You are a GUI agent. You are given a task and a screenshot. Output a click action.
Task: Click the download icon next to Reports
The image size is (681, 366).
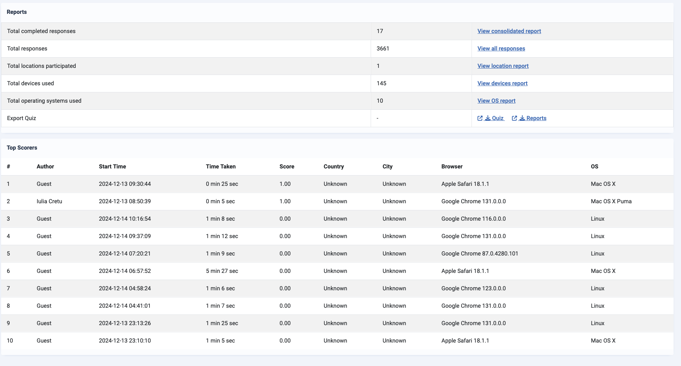click(x=522, y=118)
